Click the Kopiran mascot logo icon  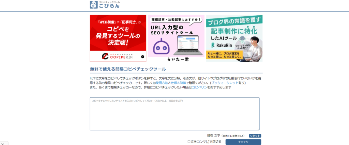[94, 5]
